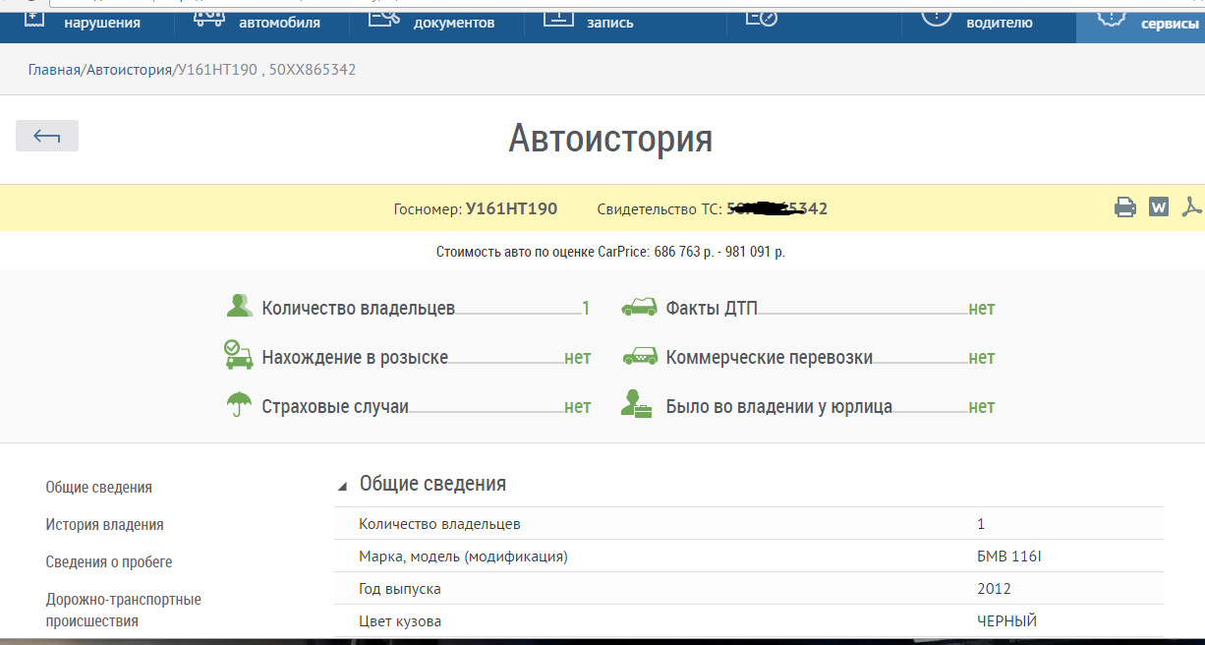The height and width of the screenshot is (645, 1205).
Task: Click the Марка, модель (модификация) row label
Action: tap(463, 557)
